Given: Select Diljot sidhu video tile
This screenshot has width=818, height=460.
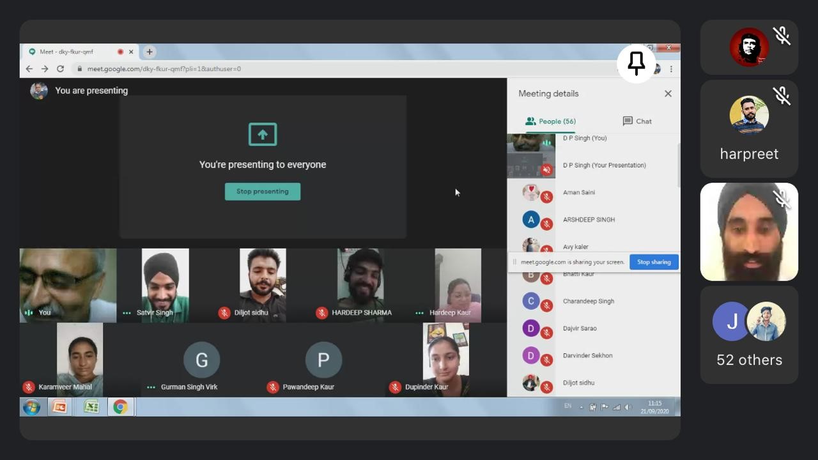Looking at the screenshot, I should (x=263, y=286).
